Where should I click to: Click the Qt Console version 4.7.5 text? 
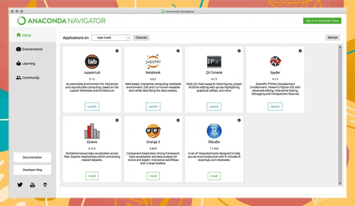coord(214,79)
